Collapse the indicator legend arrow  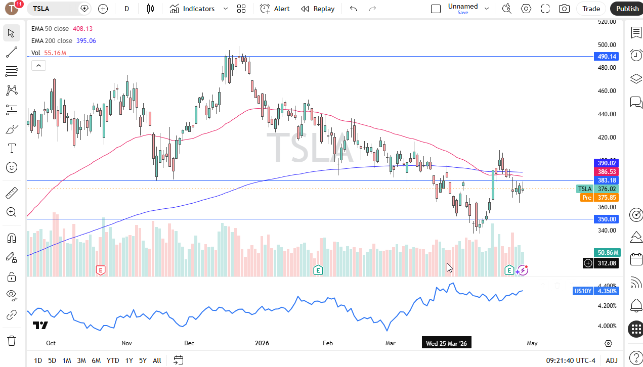(38, 65)
